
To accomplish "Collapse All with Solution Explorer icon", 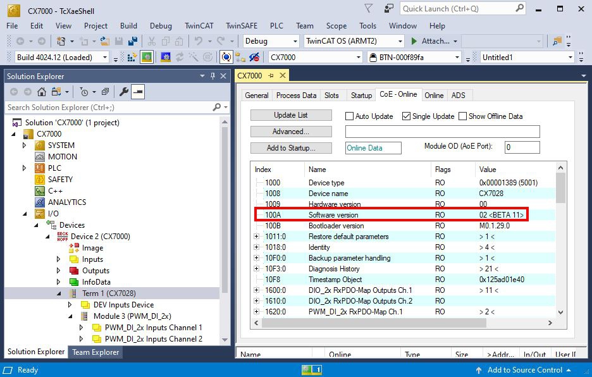I will (105, 91).
